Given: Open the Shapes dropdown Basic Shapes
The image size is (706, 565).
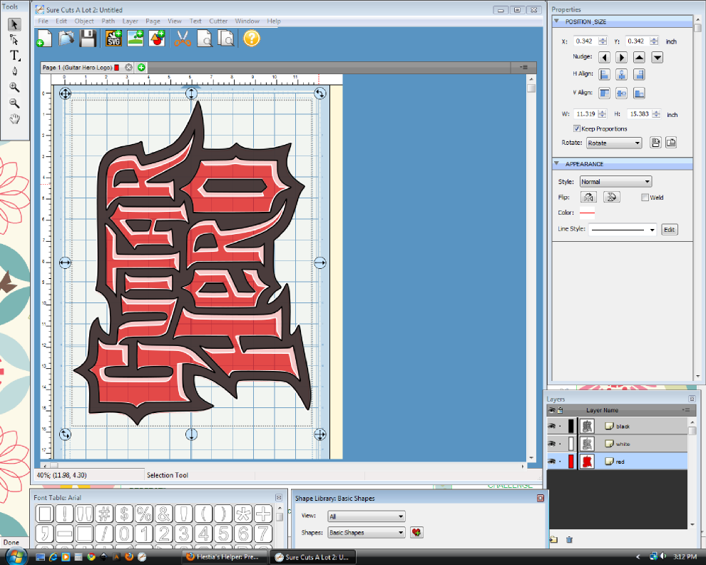Looking at the screenshot, I should (367, 533).
